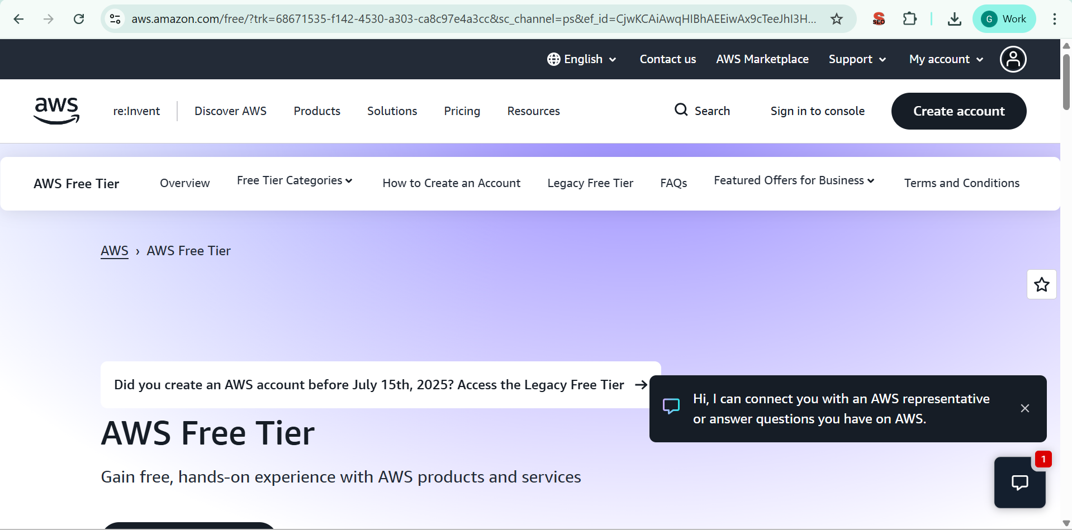Expand the Free Tier Categories dropdown
1072x530 pixels.
[295, 182]
